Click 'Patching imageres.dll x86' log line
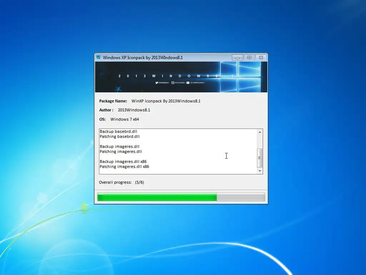 (x=124, y=167)
